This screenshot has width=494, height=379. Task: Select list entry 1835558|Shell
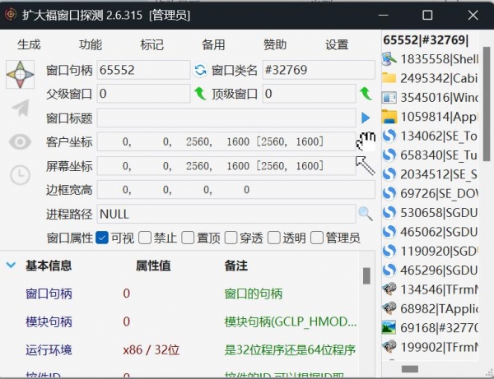(x=430, y=59)
